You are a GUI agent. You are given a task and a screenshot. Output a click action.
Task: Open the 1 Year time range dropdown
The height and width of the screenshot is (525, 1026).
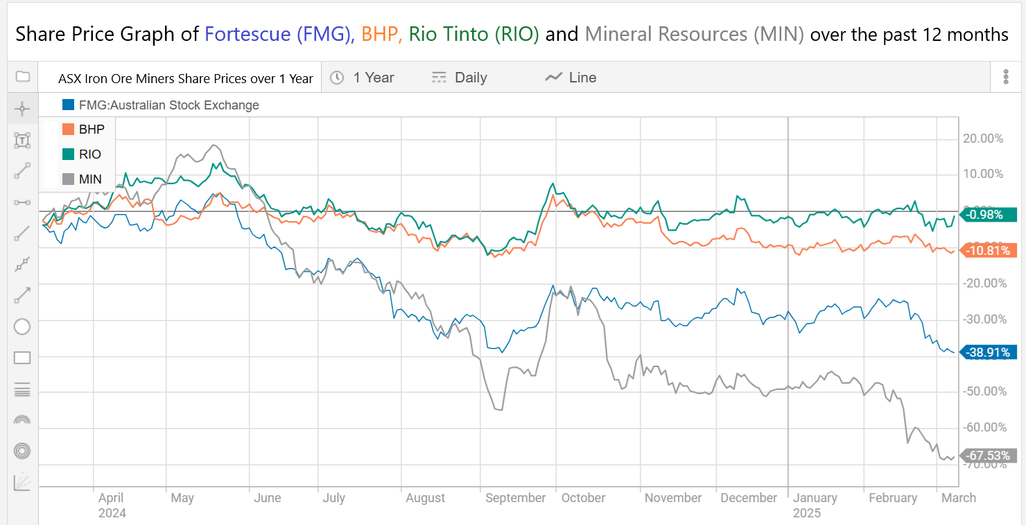[x=363, y=78]
